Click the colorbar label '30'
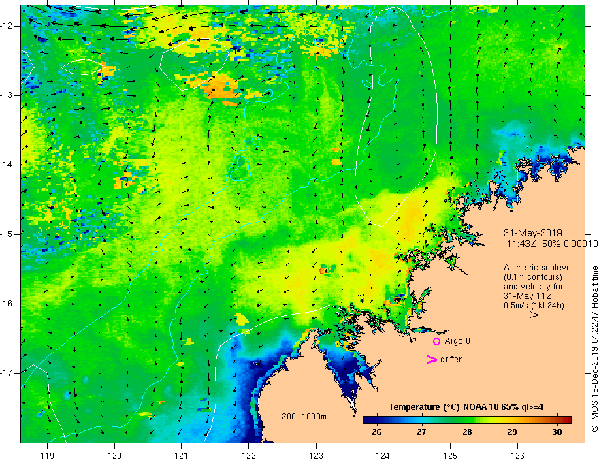This screenshot has height=463, width=599. tap(557, 432)
